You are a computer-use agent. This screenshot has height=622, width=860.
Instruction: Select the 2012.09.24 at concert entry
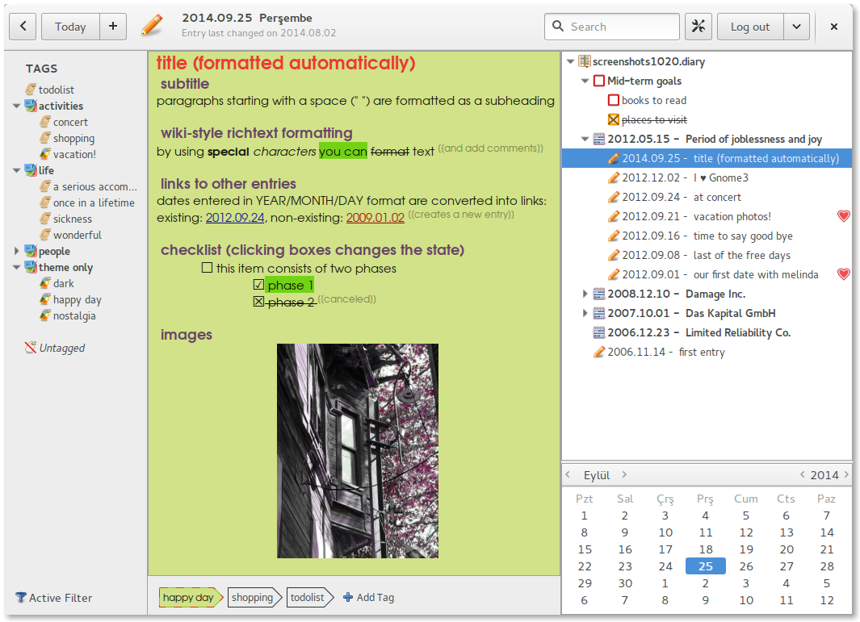coord(707,197)
